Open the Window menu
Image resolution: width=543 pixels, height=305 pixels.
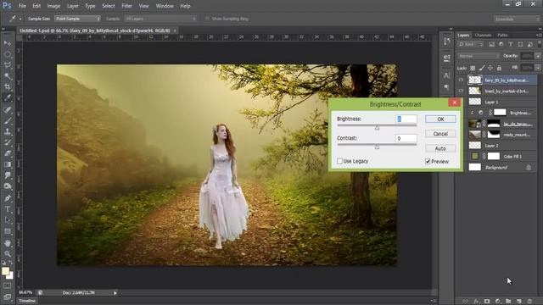point(165,6)
